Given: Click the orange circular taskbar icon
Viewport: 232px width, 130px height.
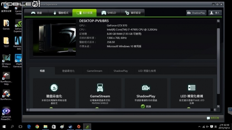Looking at the screenshot, I should click(x=79, y=126).
